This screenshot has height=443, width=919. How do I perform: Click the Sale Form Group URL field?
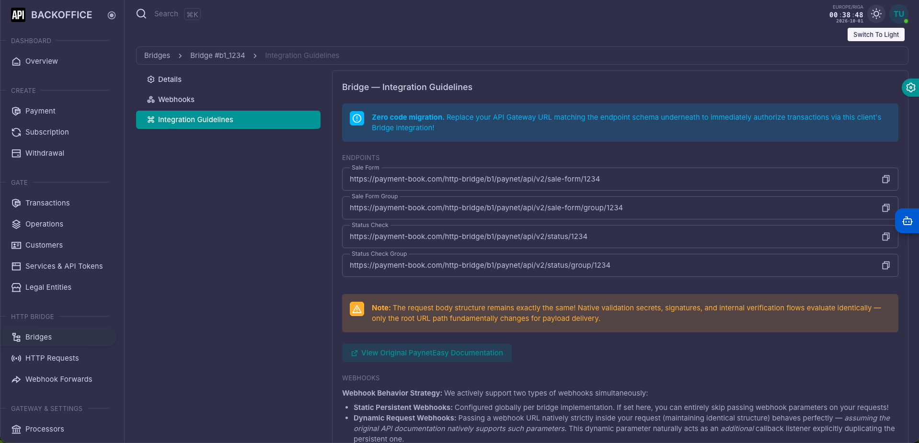click(x=620, y=208)
